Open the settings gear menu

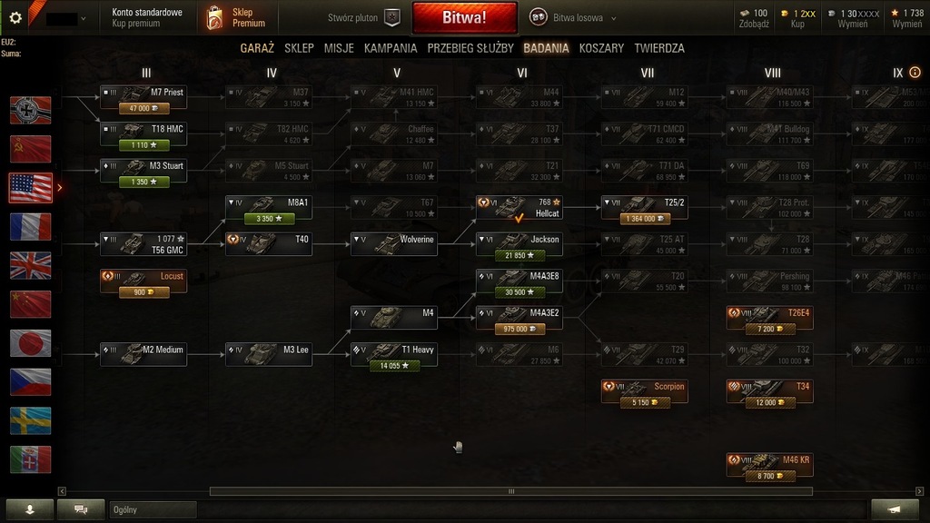pos(15,18)
